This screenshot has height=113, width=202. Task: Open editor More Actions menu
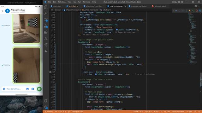tap(199, 6)
